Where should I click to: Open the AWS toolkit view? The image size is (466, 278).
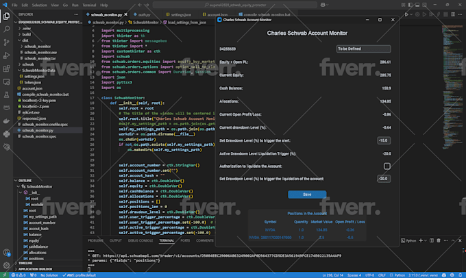pyautogui.click(x=6, y=108)
